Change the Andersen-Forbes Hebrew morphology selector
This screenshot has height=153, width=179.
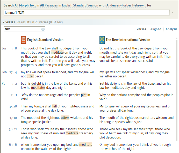tap(126, 5)
